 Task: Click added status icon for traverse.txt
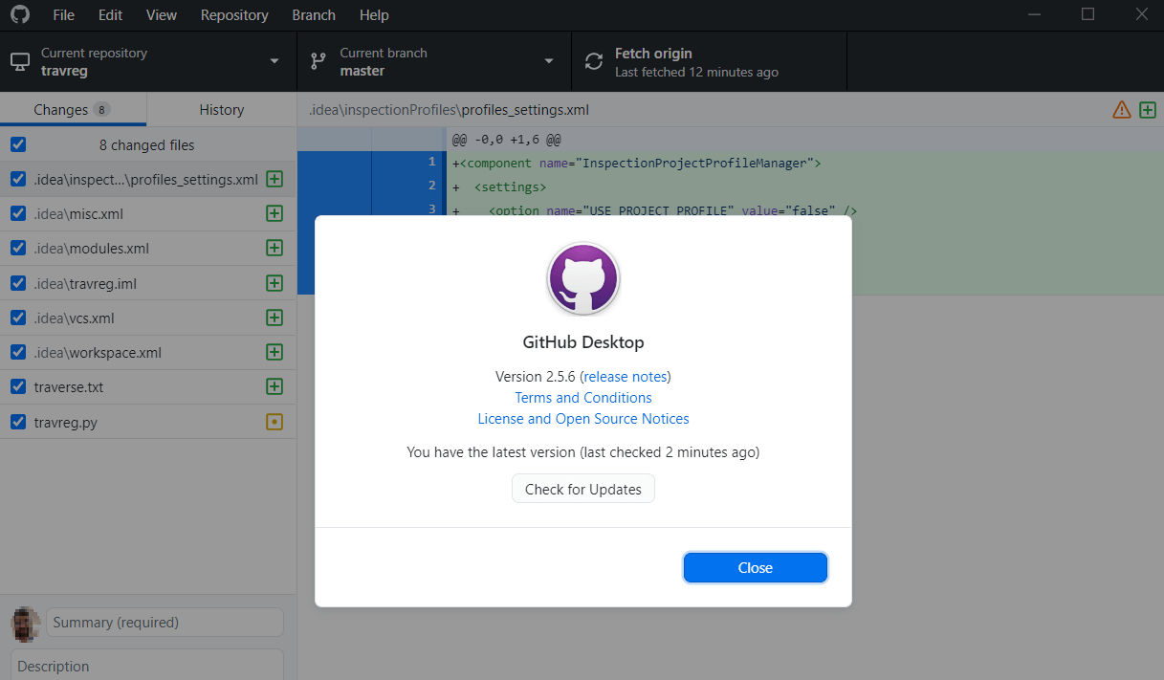pyautogui.click(x=275, y=386)
